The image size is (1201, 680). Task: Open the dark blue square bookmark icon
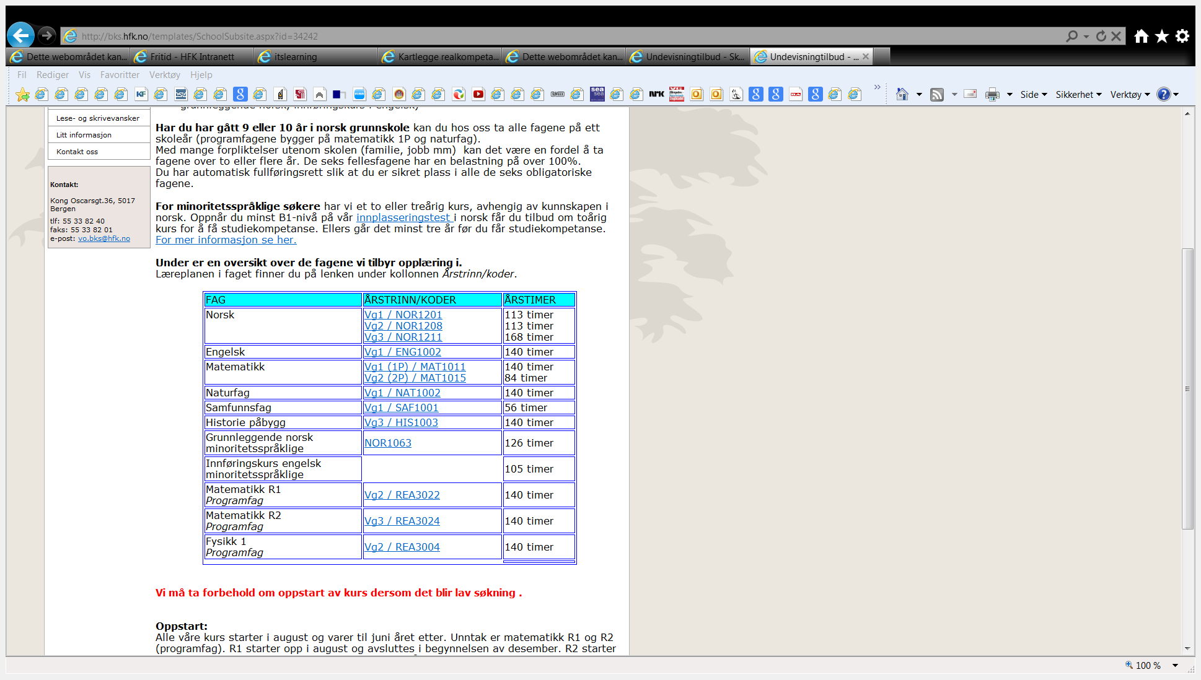pos(338,94)
